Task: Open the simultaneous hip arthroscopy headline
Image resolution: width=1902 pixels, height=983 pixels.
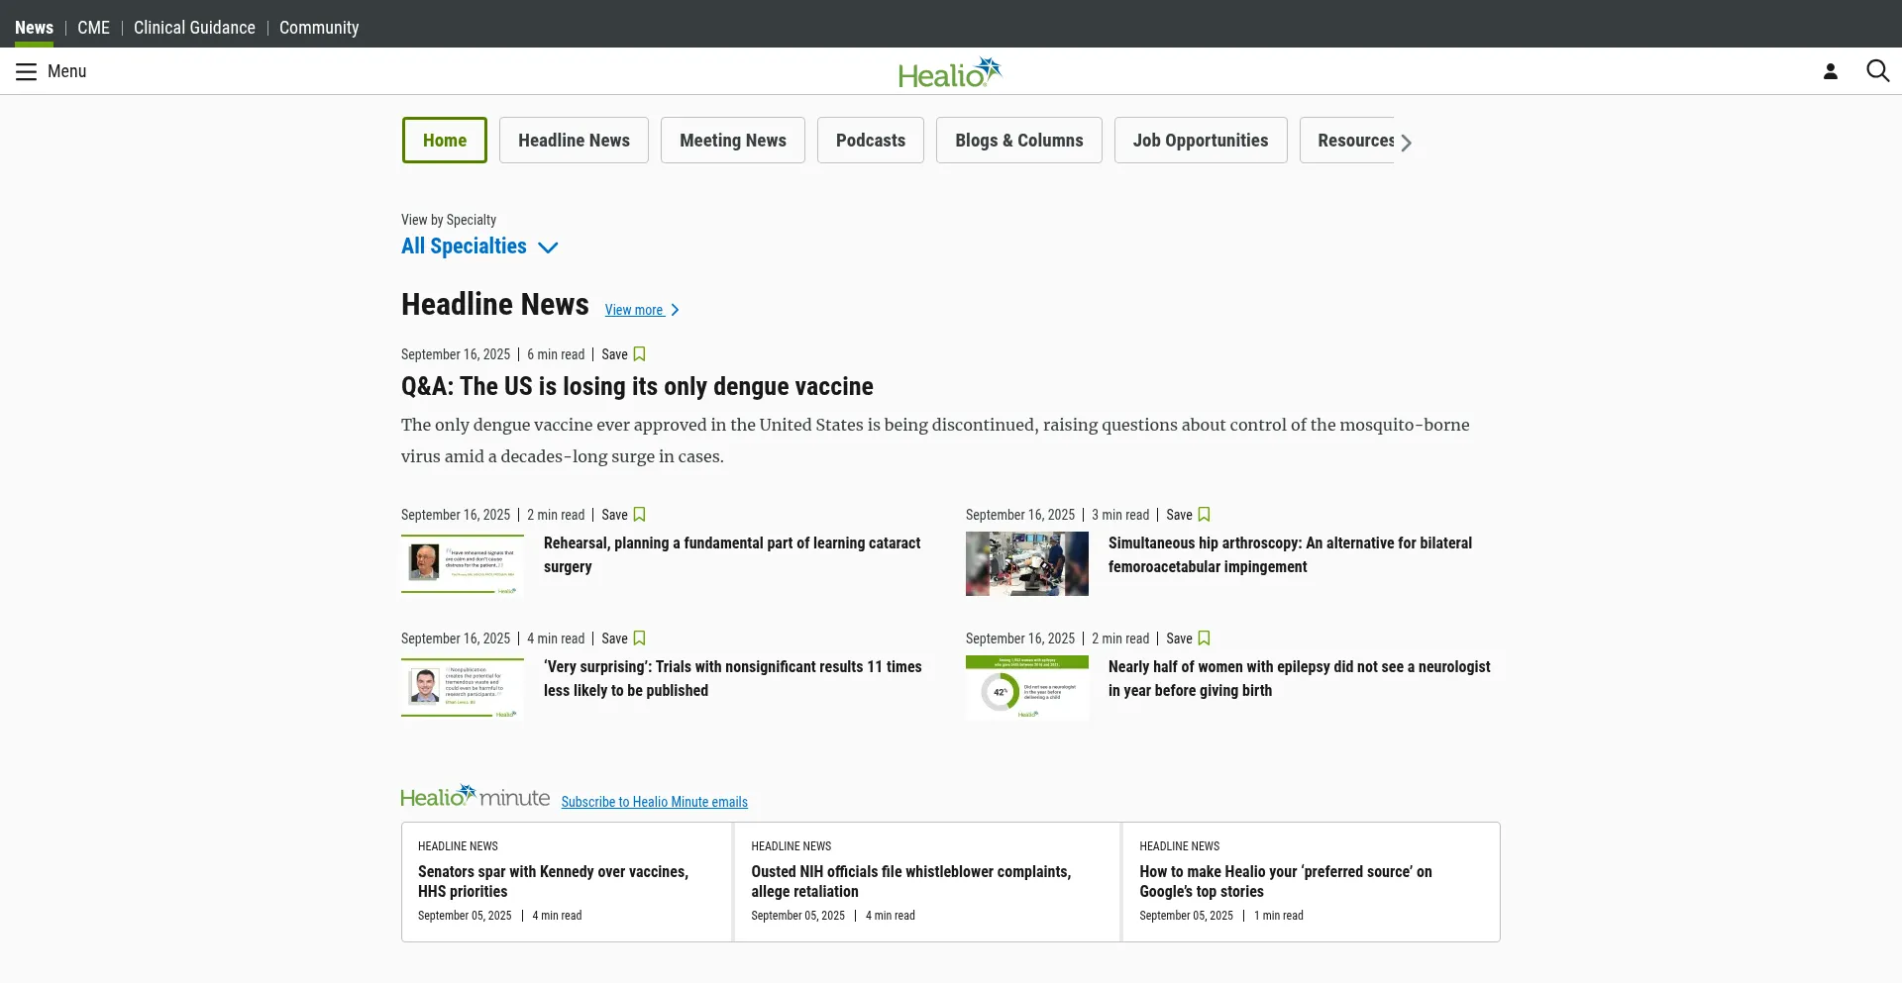Action: click(1290, 554)
